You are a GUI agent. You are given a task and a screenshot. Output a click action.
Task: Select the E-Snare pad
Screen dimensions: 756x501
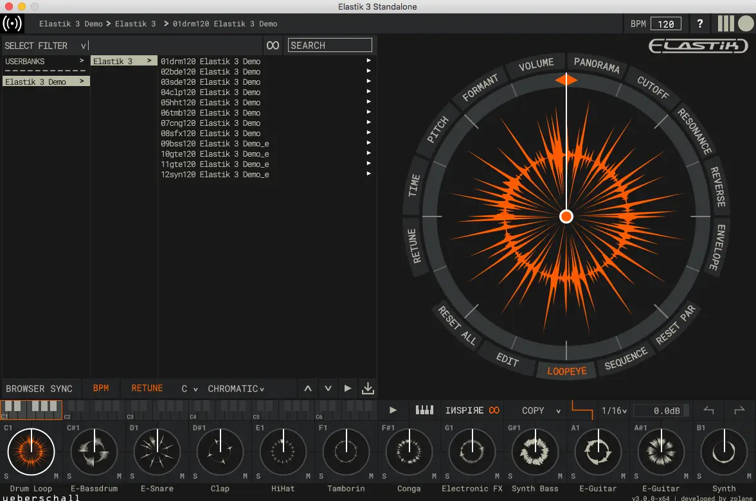(157, 452)
